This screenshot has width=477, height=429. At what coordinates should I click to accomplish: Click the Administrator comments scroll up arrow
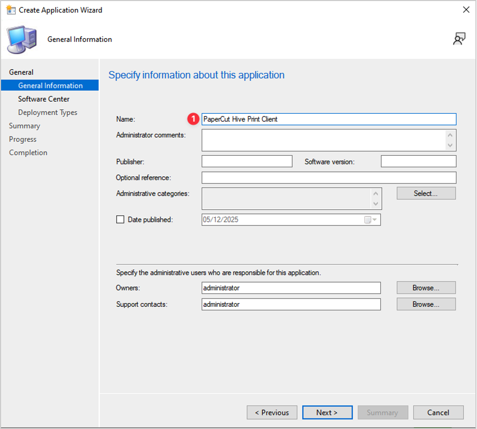pyautogui.click(x=450, y=135)
